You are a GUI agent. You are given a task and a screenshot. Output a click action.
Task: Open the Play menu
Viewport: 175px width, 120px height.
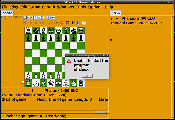pos(14,7)
